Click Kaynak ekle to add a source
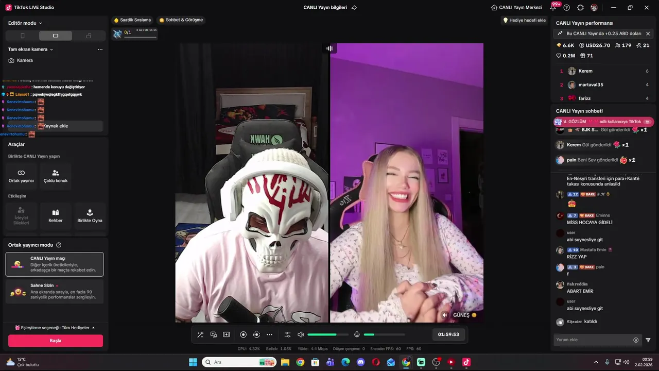The width and height of the screenshot is (659, 371). point(56,126)
